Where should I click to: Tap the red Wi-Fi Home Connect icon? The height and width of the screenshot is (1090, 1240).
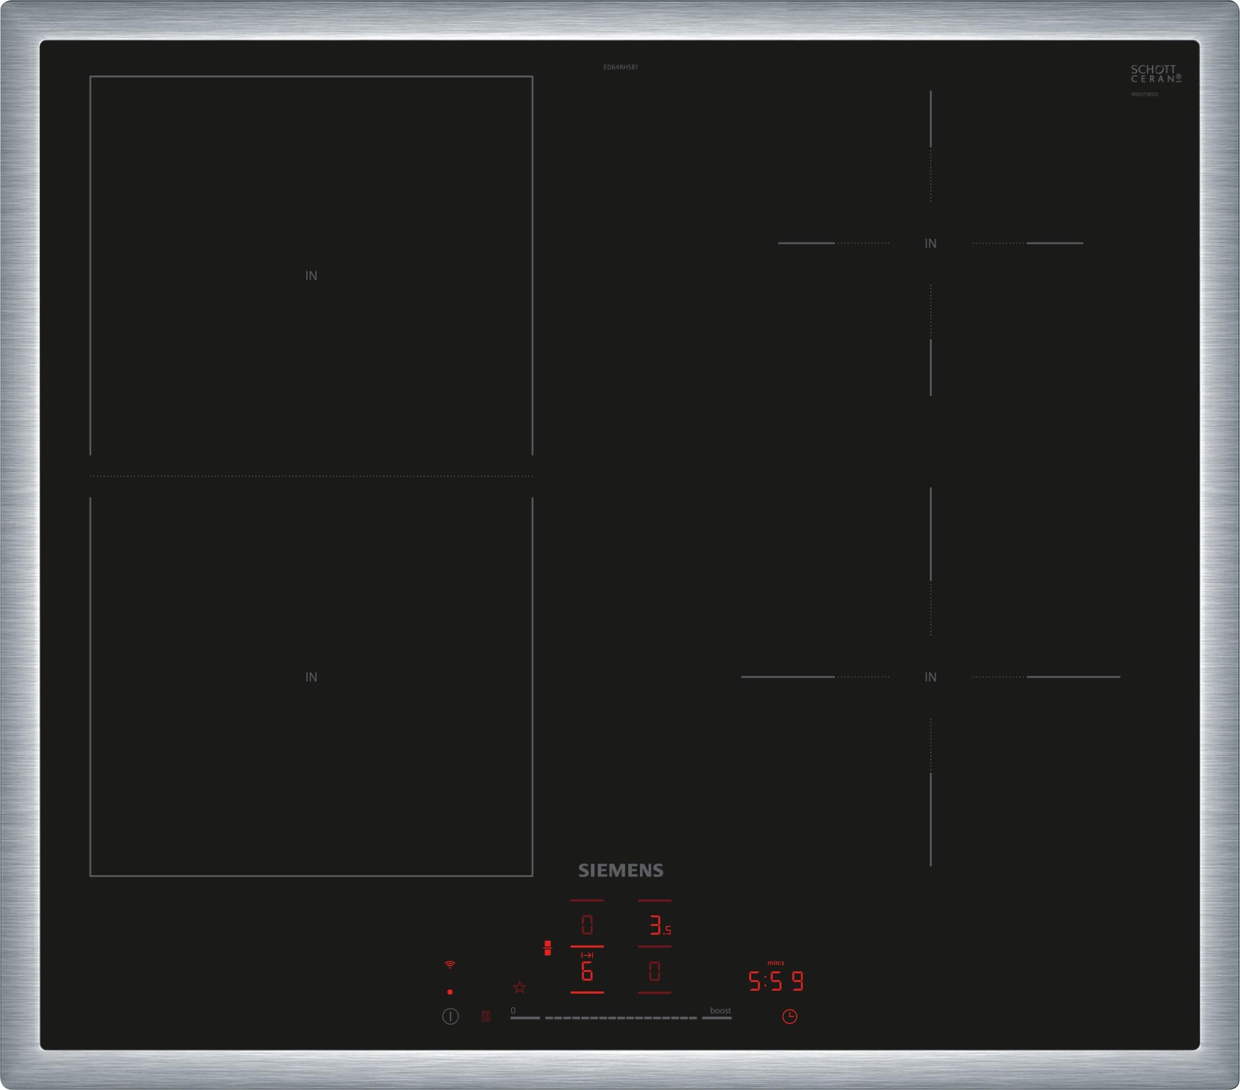[x=449, y=965]
